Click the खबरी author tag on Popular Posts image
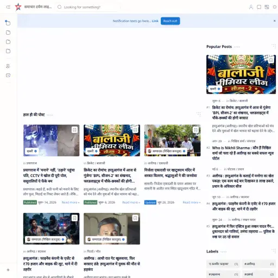 click(x=215, y=89)
